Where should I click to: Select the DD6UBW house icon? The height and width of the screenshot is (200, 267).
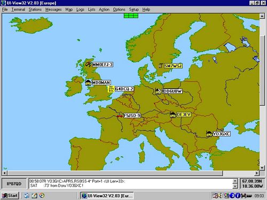pyautogui.click(x=158, y=91)
